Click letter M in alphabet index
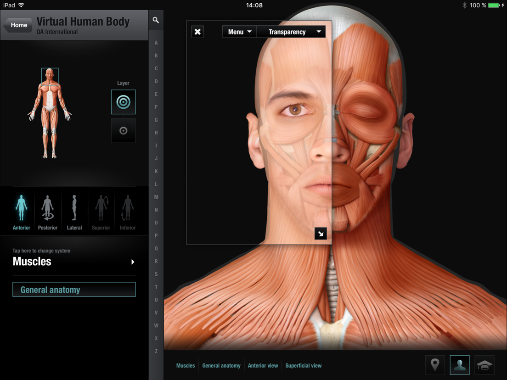This screenshot has height=380, width=507. (156, 197)
